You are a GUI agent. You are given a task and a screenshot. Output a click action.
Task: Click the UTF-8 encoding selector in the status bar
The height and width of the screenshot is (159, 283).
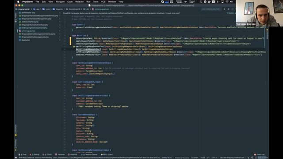(214, 158)
